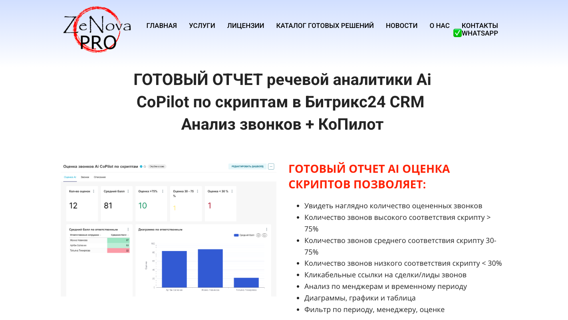The height and width of the screenshot is (320, 568).
Task: Open the О НАС page
Action: [439, 26]
